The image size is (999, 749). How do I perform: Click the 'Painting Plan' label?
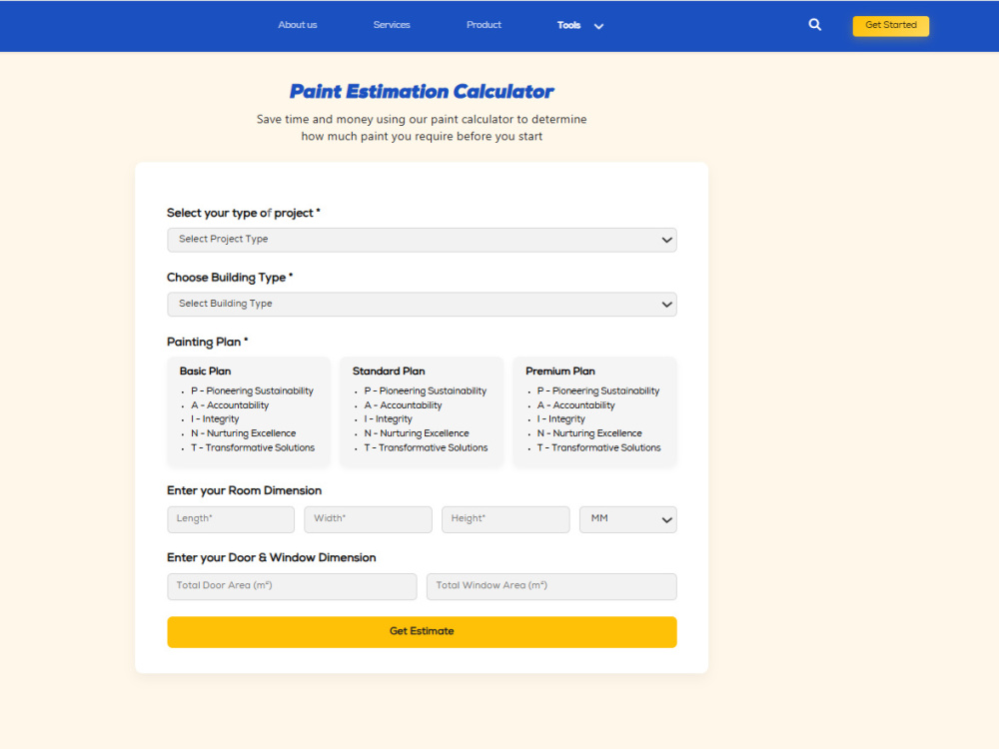pyautogui.click(x=207, y=342)
